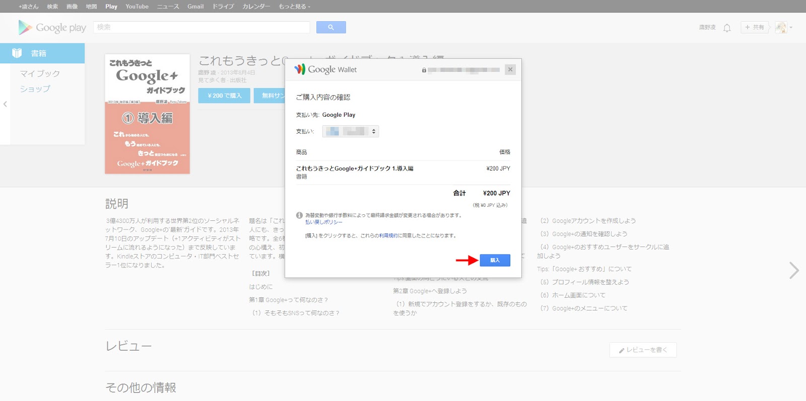Image resolution: width=806 pixels, height=401 pixels.
Task: Click the text 第2章 Google+へ登録しよう
Action: (x=430, y=291)
